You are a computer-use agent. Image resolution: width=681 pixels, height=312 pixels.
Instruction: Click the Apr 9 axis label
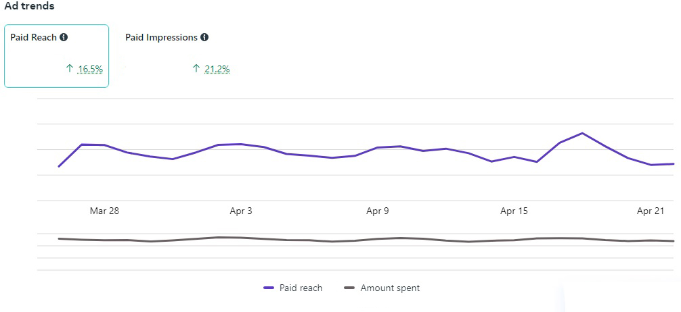pyautogui.click(x=378, y=211)
